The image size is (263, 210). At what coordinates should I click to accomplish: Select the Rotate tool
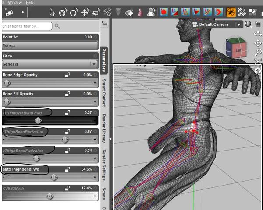(74, 12)
